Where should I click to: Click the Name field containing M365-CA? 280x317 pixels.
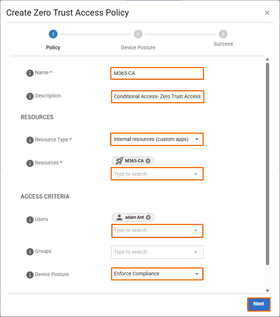click(157, 74)
